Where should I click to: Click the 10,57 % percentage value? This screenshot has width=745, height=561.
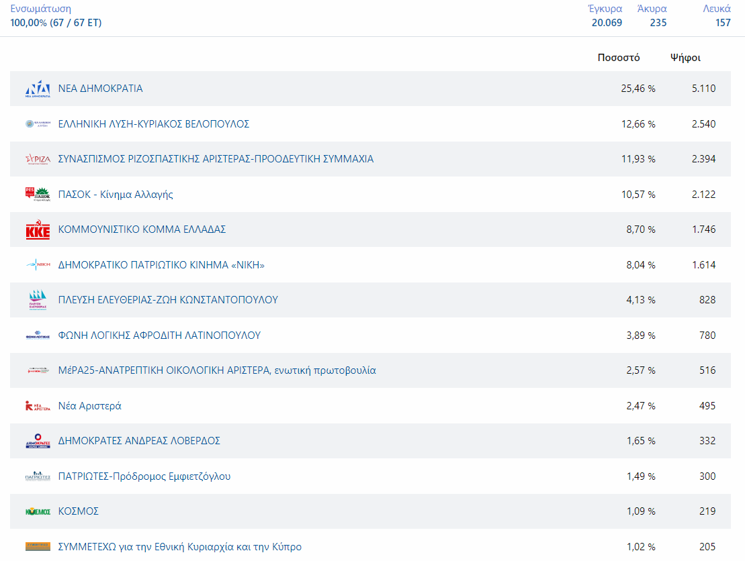[638, 194]
